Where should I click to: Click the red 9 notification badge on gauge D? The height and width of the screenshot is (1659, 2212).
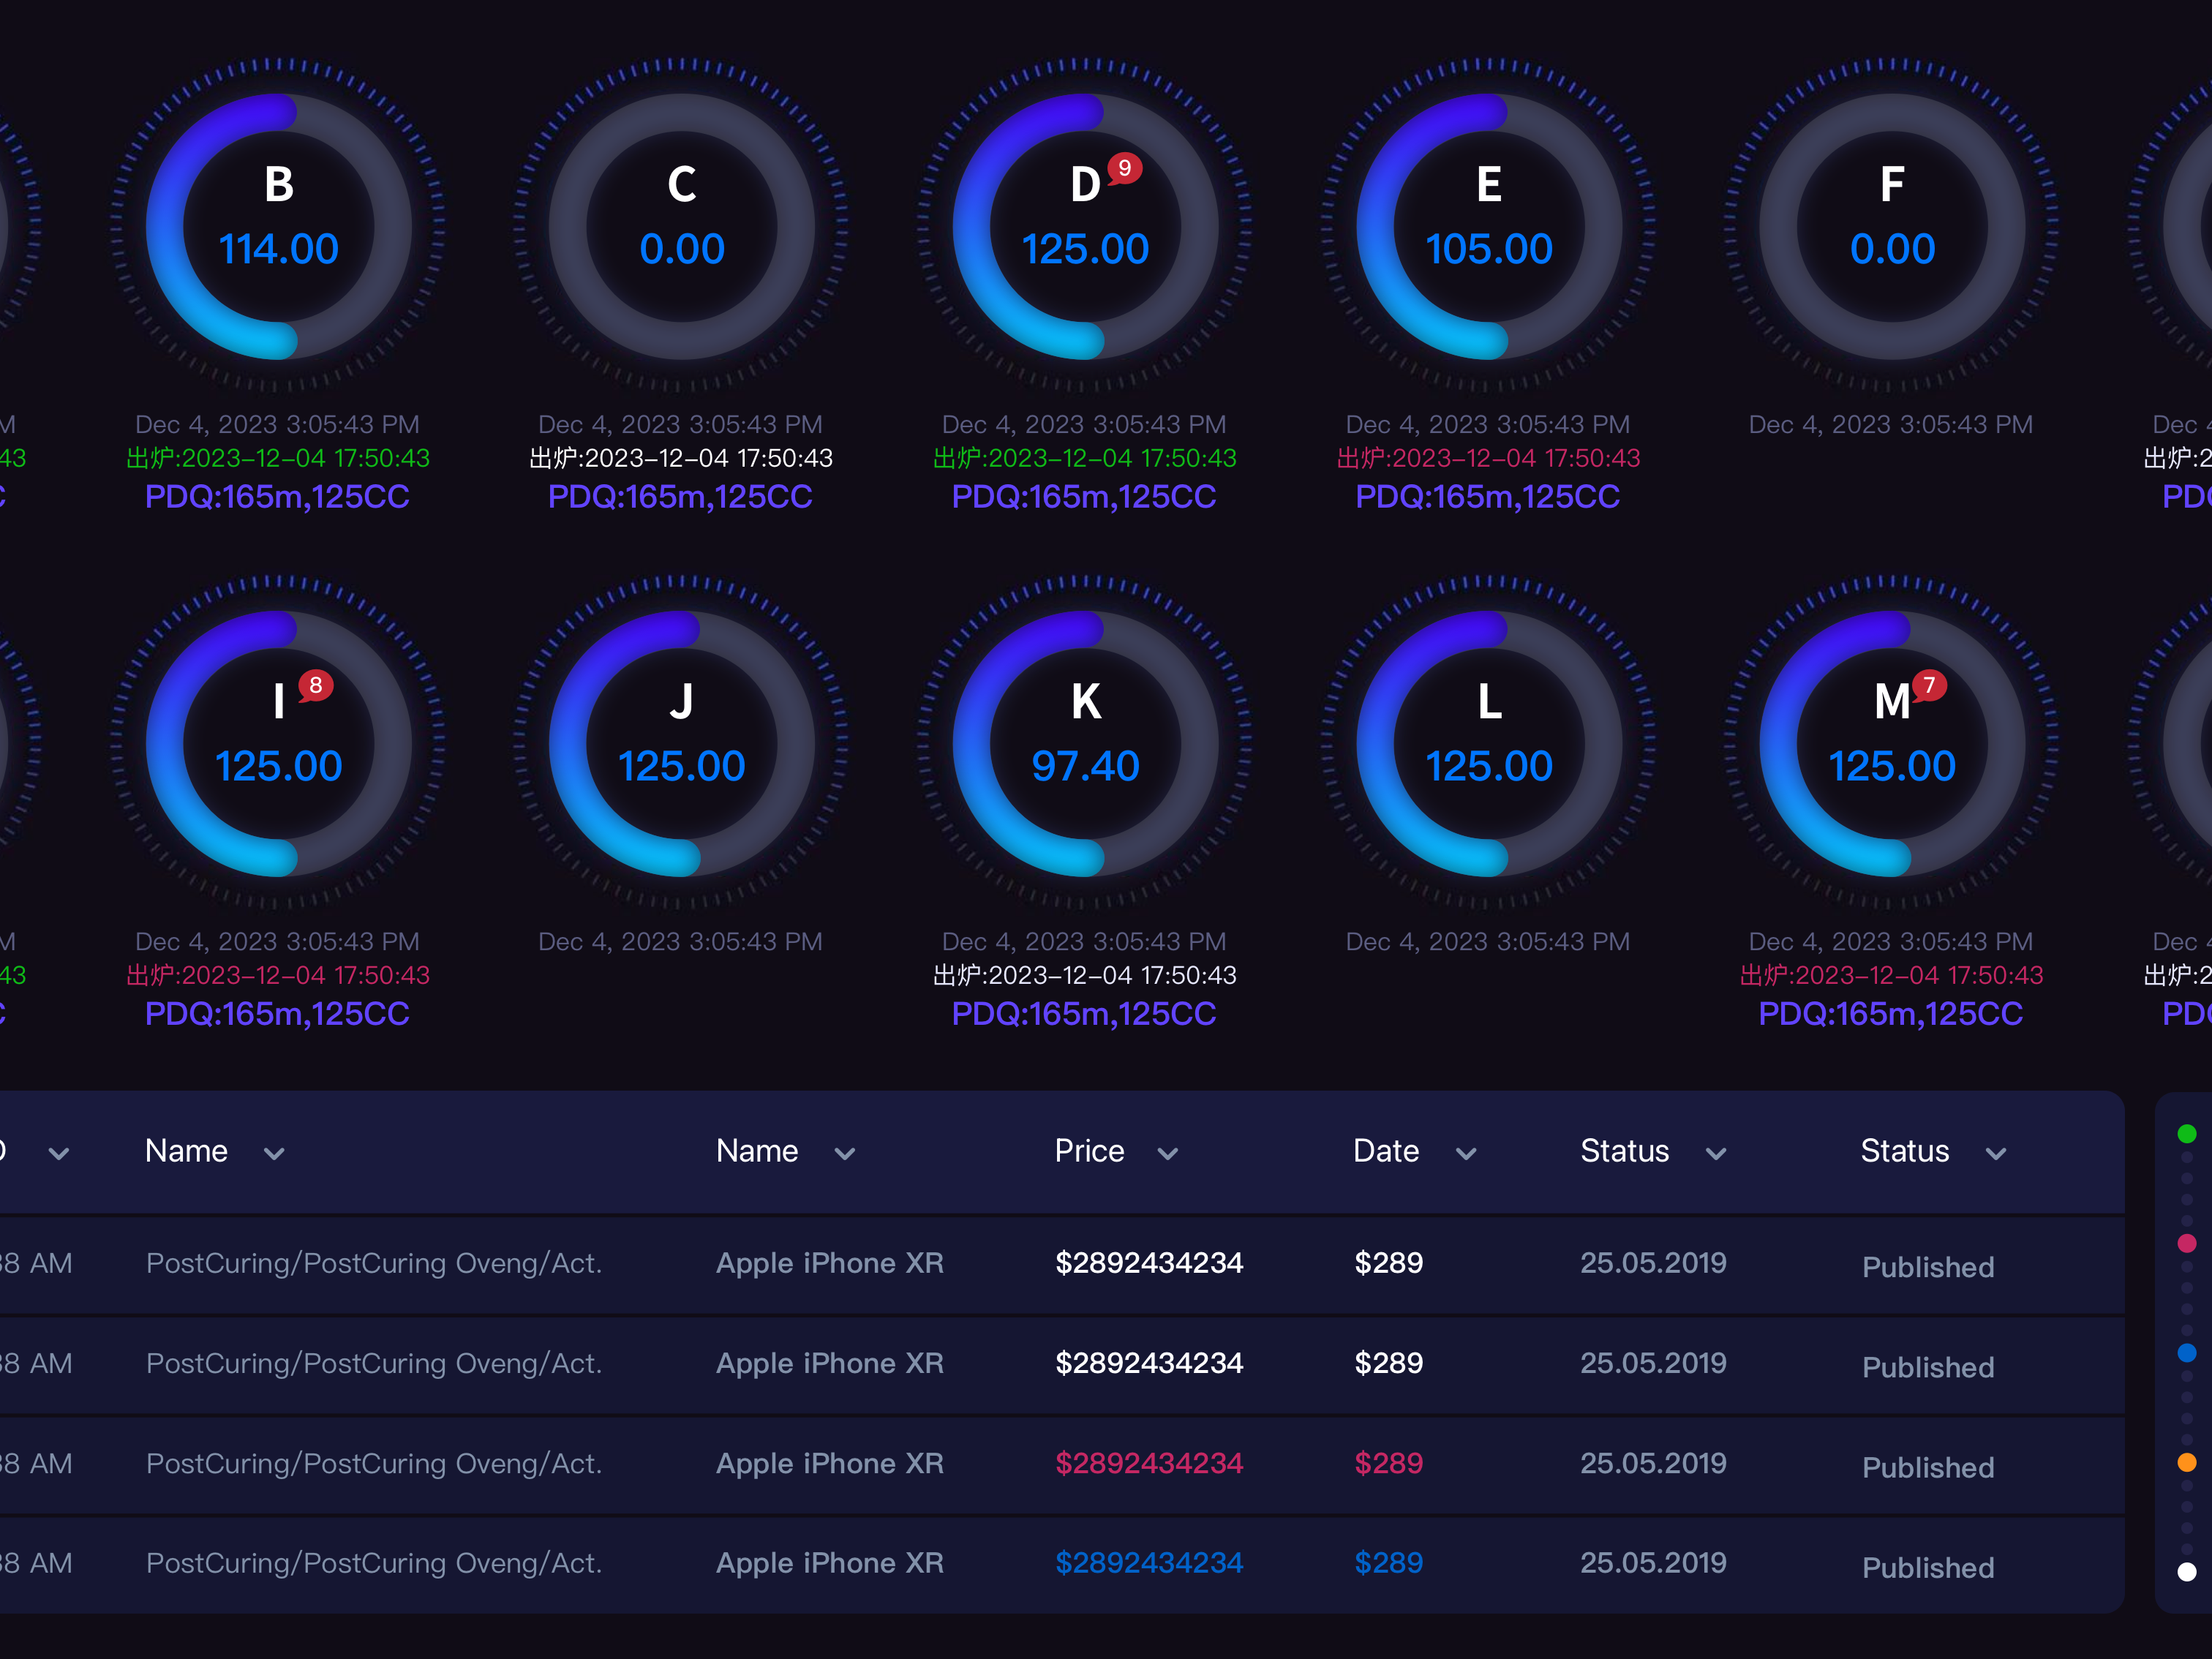(x=1125, y=168)
